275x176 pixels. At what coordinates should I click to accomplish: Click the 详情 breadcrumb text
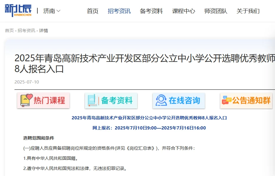tap(43, 31)
